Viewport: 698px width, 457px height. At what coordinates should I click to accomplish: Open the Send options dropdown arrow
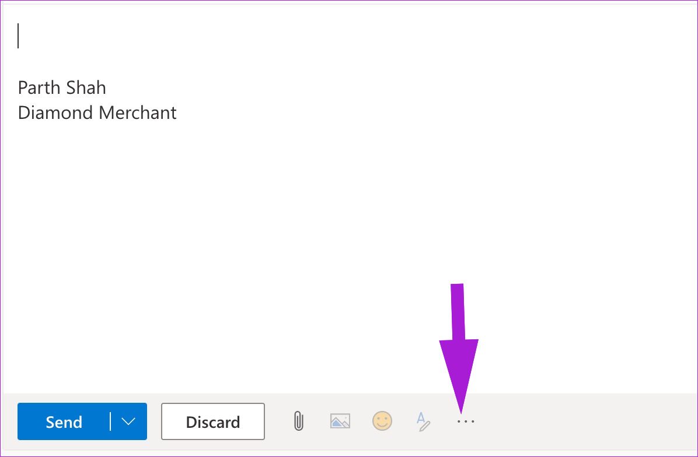tap(128, 421)
